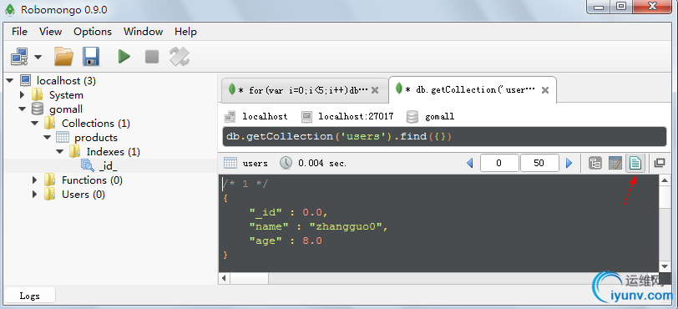Expand the Functions (0) folder
678x309 pixels.
(x=34, y=180)
